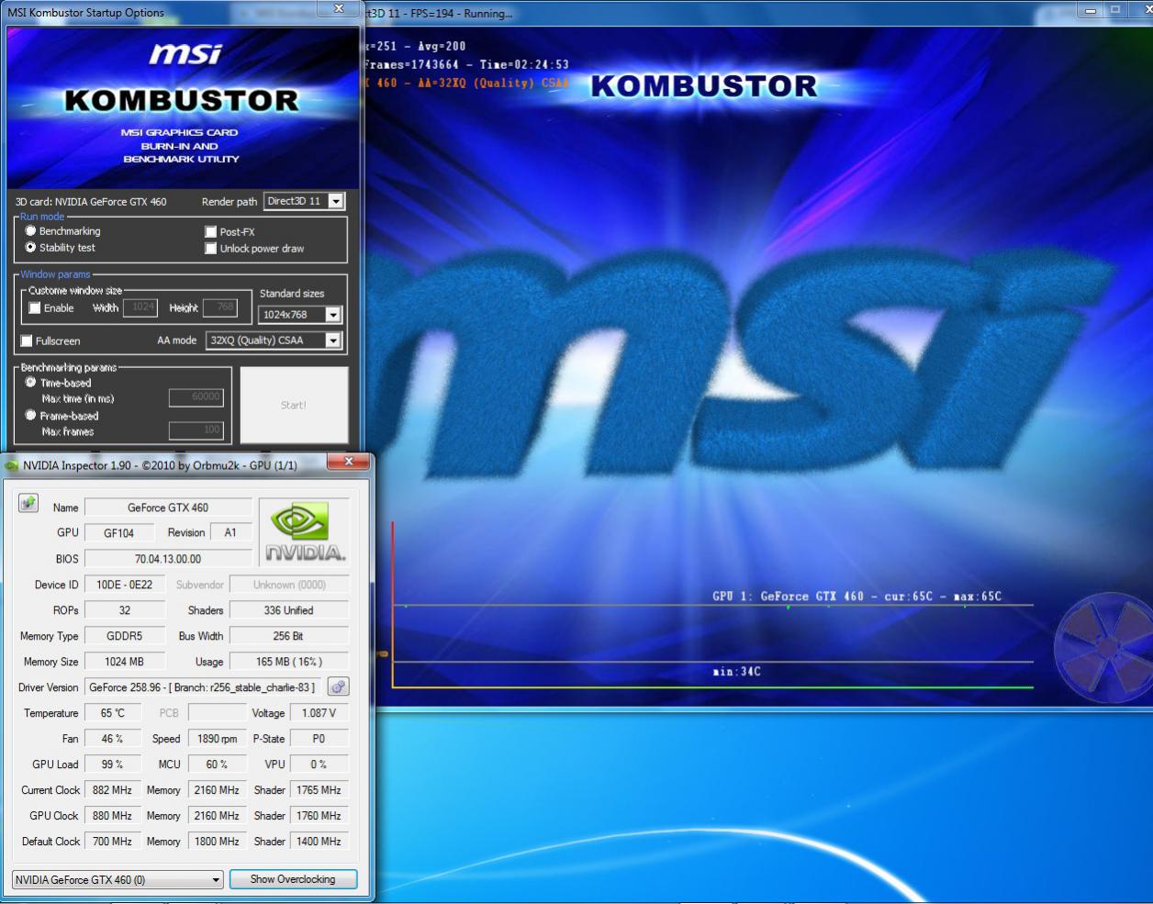Open the GPU selection dropdown in Inspector
Viewport: 1153px width, 904px height.
[x=118, y=879]
